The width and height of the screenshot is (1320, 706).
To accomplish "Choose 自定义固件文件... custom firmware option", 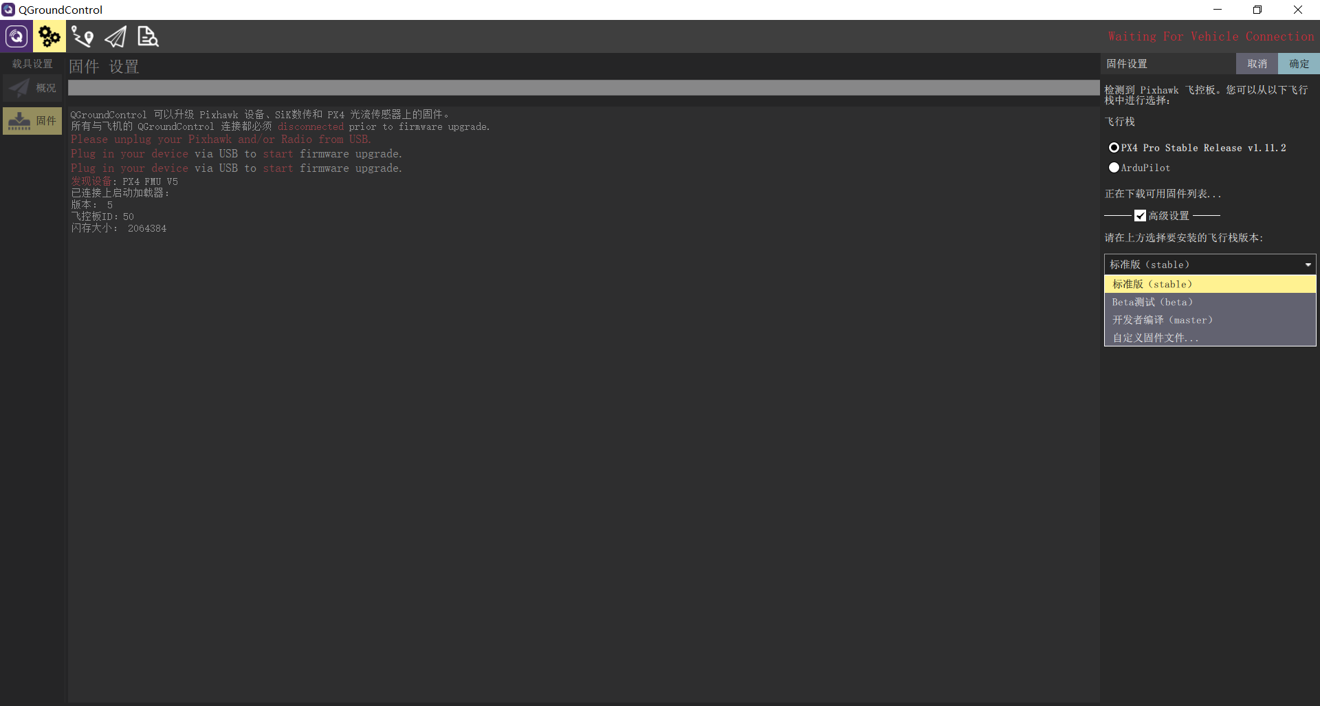I will (x=1210, y=338).
